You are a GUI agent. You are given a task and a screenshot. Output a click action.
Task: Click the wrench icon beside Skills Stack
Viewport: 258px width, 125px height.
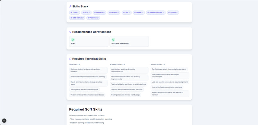coord(70,7)
